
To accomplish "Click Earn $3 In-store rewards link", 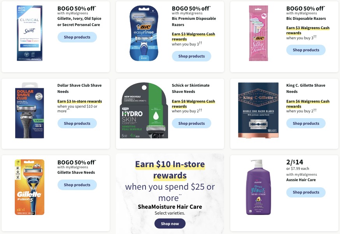I will pyautogui.click(x=80, y=101).
